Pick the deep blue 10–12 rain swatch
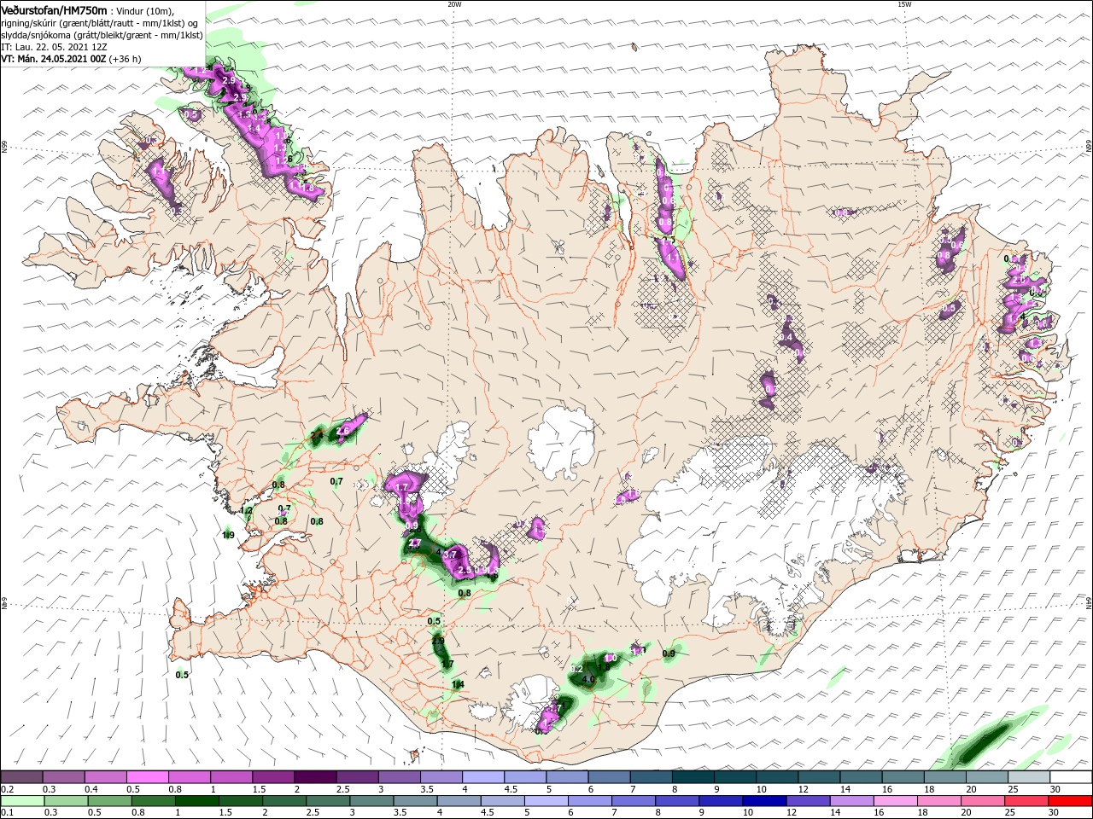The height and width of the screenshot is (819, 1093). (764, 801)
